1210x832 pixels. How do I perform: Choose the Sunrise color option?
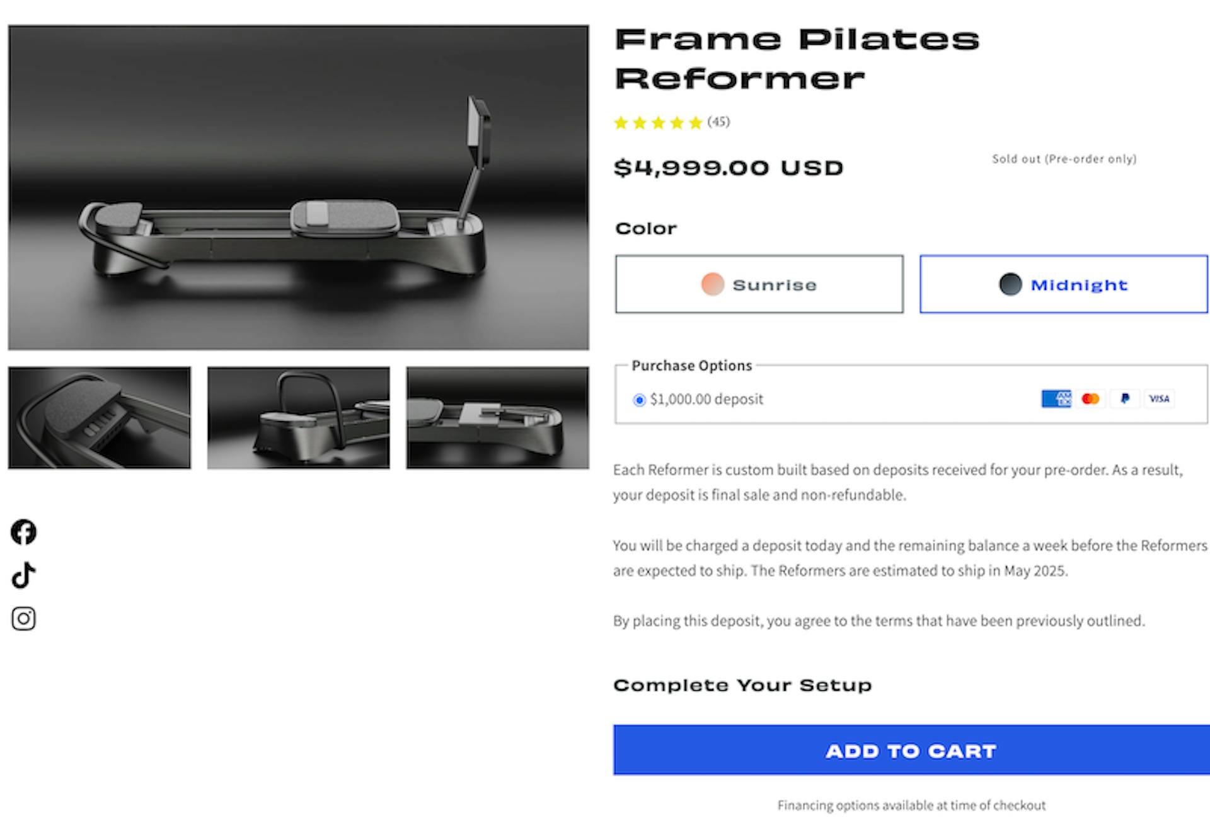pos(759,284)
